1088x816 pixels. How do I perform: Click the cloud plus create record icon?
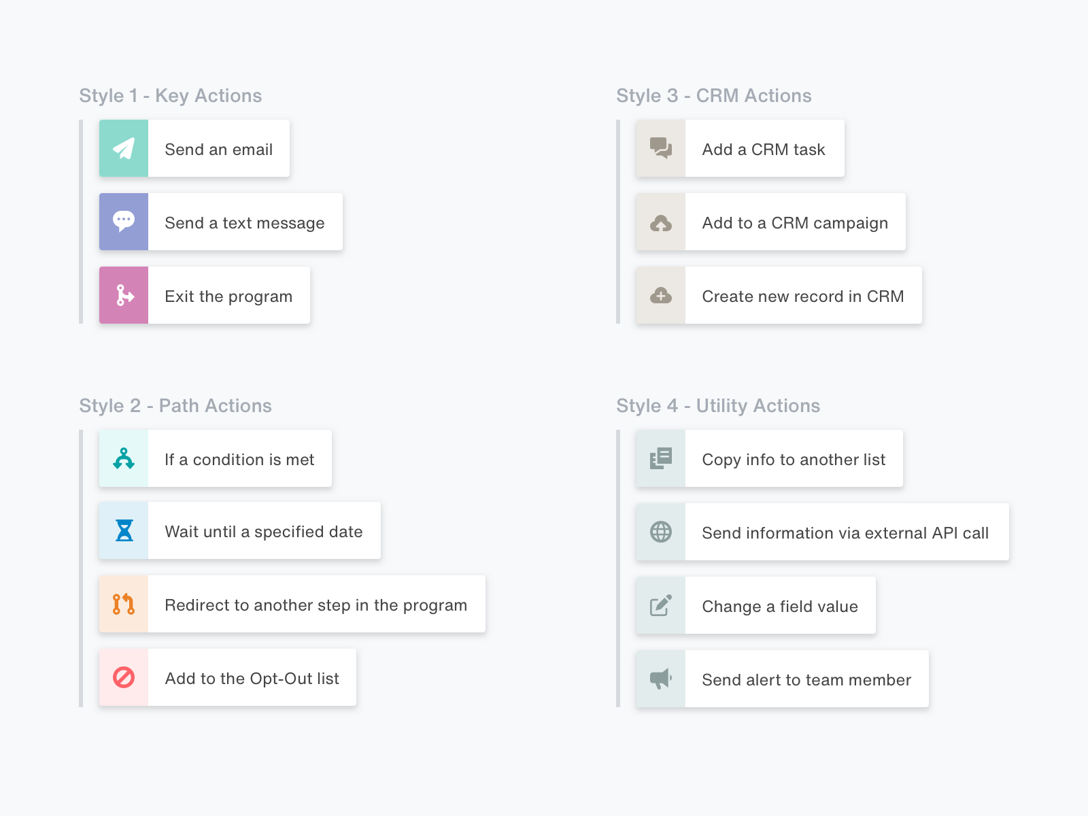pos(660,295)
